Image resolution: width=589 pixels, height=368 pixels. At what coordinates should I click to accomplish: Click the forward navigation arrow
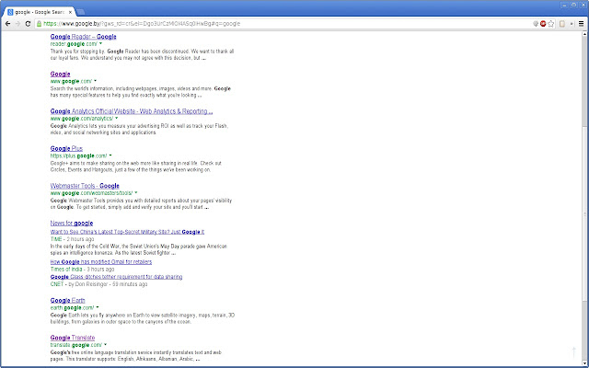(x=17, y=24)
